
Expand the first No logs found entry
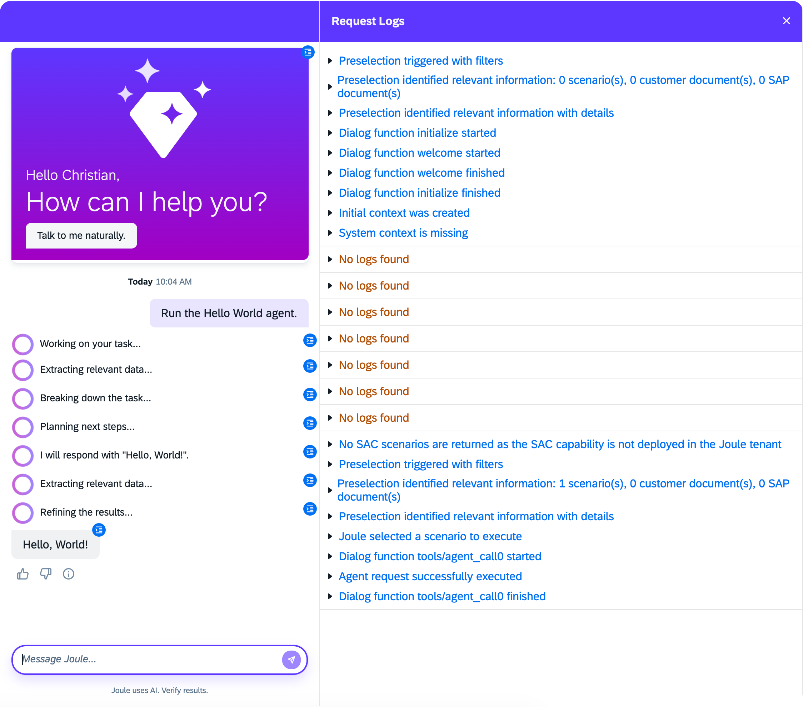(x=374, y=259)
